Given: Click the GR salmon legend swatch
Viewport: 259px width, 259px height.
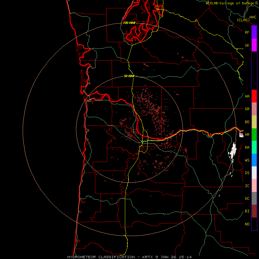Looking at the screenshot, I should (x=254, y=109).
